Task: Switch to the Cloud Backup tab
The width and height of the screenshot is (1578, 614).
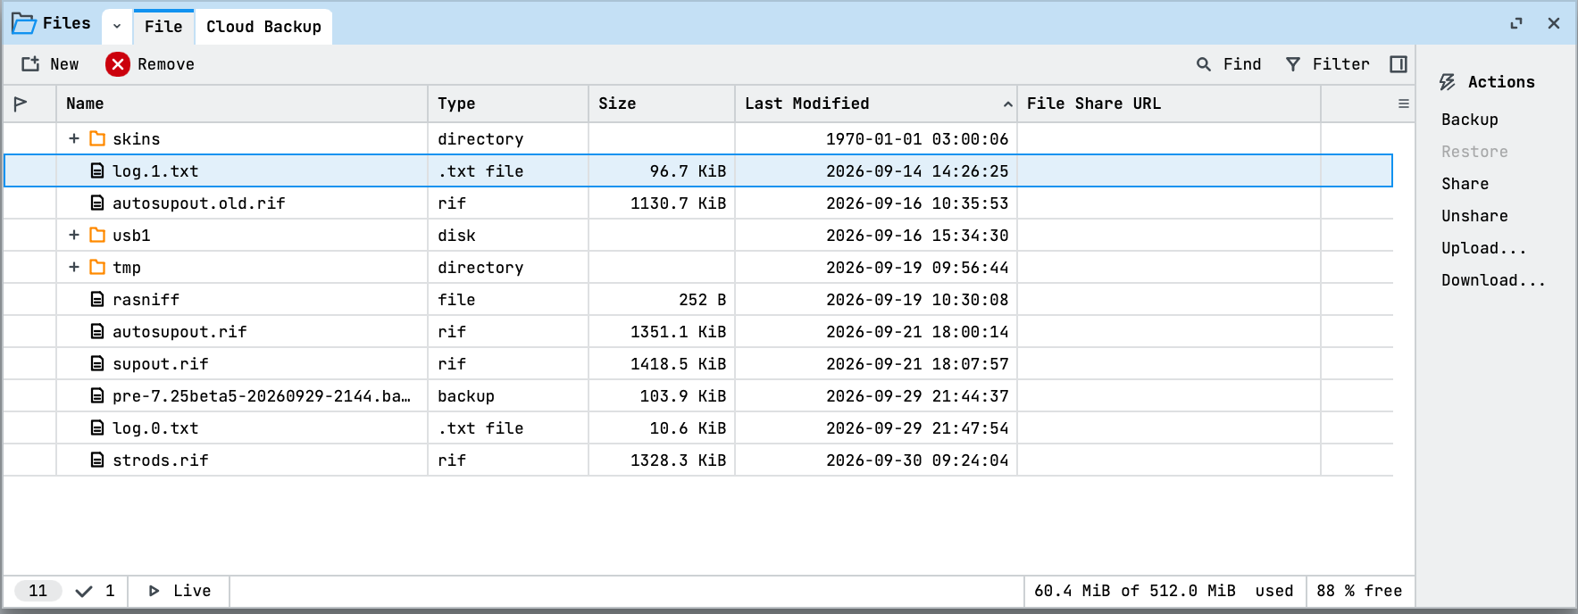Action: [x=263, y=27]
